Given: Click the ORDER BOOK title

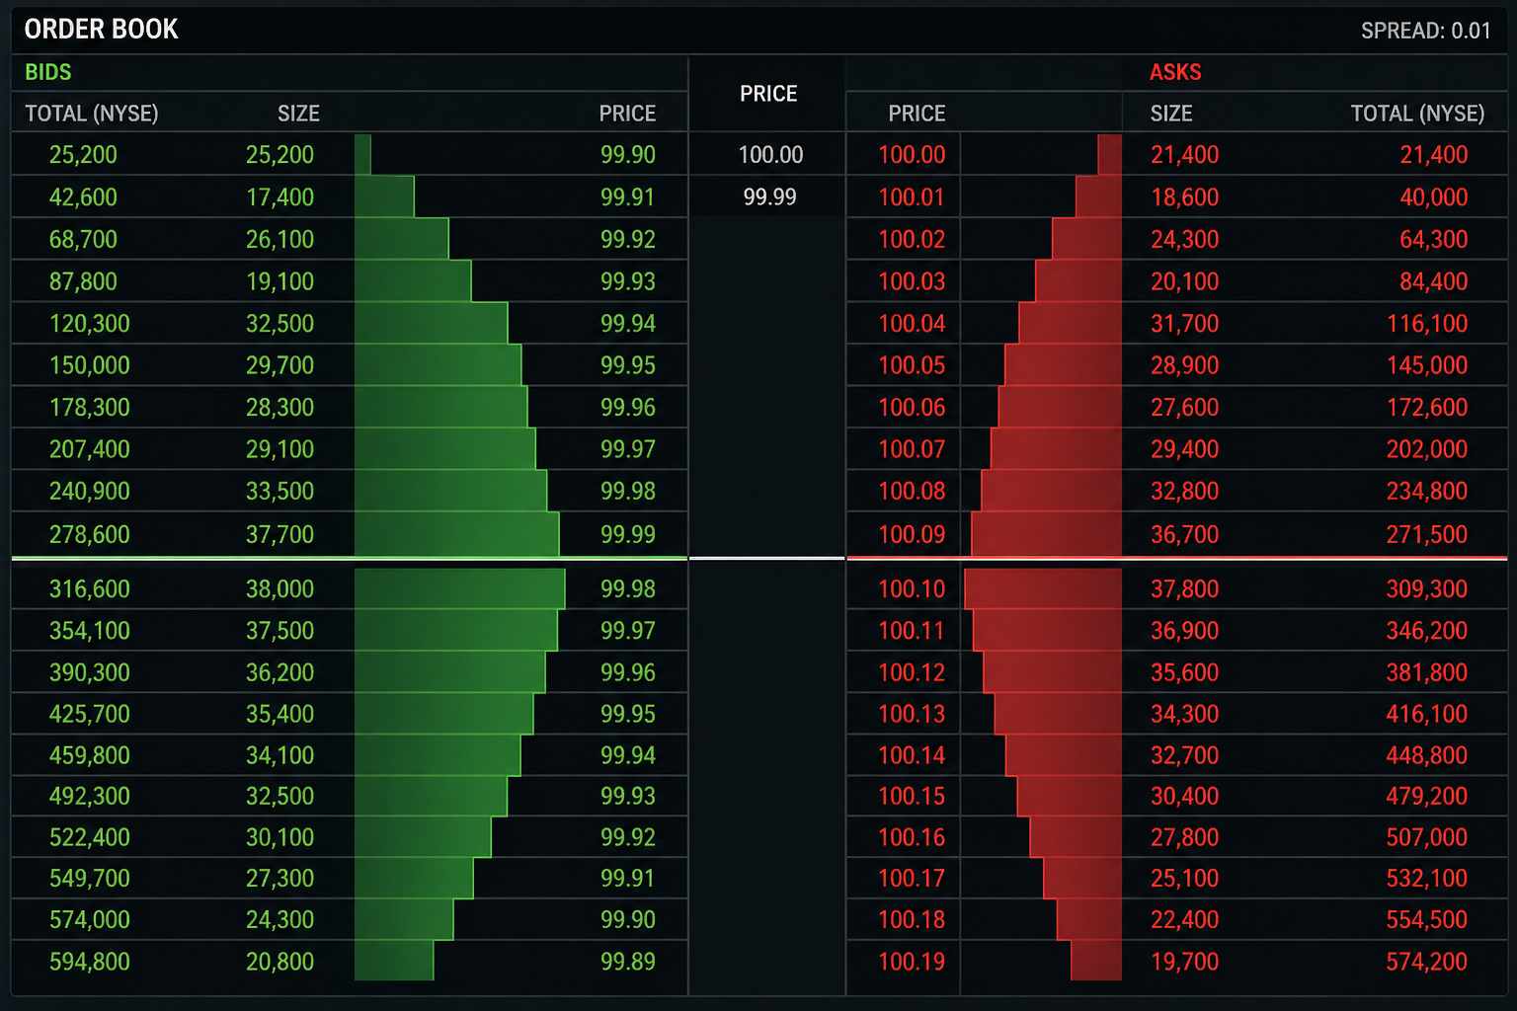Looking at the screenshot, I should coord(101,30).
